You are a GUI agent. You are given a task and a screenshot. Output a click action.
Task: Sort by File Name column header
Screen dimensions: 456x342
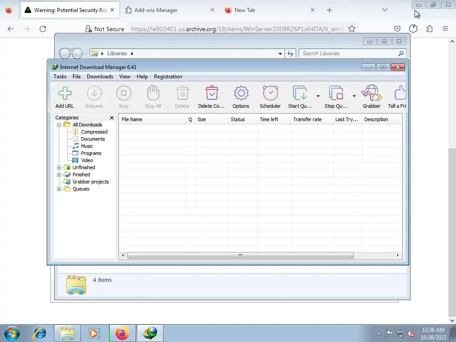pyautogui.click(x=152, y=119)
